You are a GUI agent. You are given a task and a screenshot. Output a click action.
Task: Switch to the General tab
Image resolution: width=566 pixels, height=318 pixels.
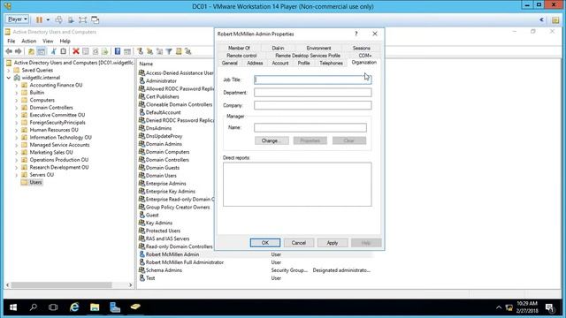click(x=230, y=63)
